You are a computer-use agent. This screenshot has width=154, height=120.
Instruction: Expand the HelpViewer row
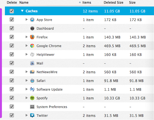point(26,54)
